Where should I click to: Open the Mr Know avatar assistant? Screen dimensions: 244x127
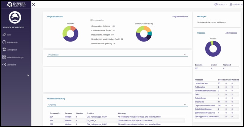15,17
